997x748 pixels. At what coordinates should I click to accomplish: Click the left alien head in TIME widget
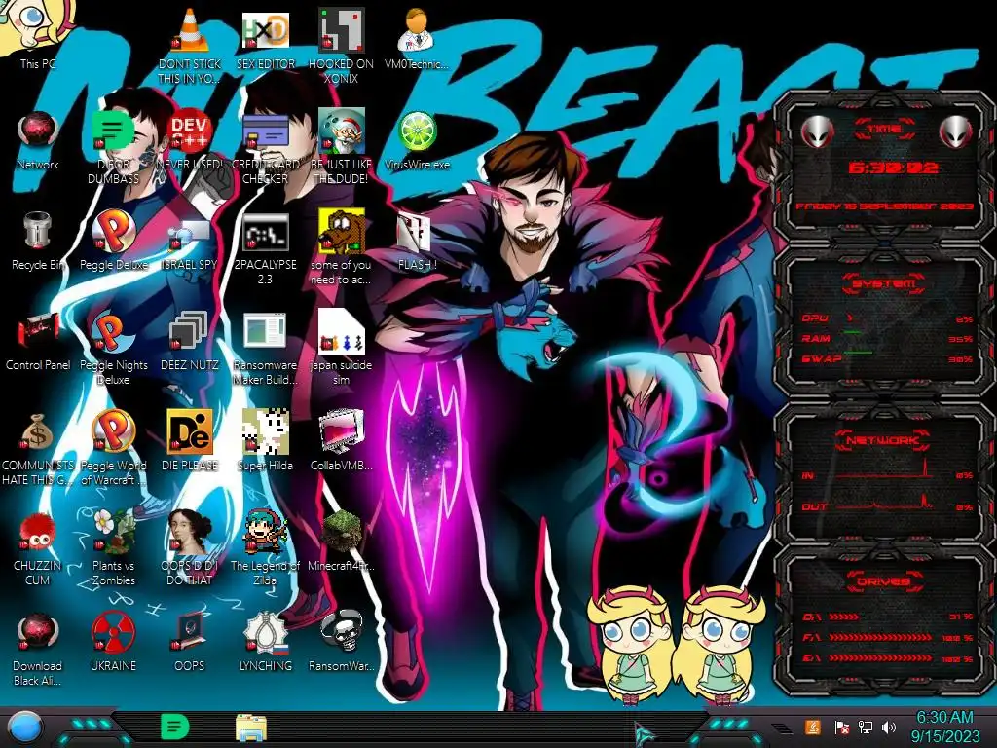[x=817, y=131]
